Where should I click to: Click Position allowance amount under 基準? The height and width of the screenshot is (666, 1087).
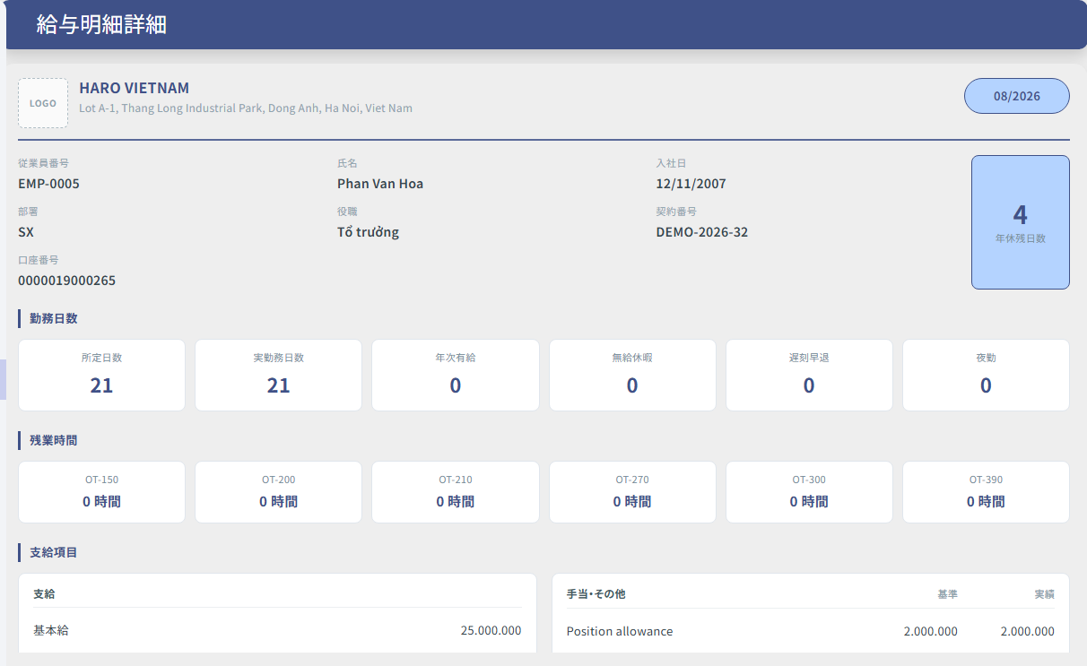(931, 631)
